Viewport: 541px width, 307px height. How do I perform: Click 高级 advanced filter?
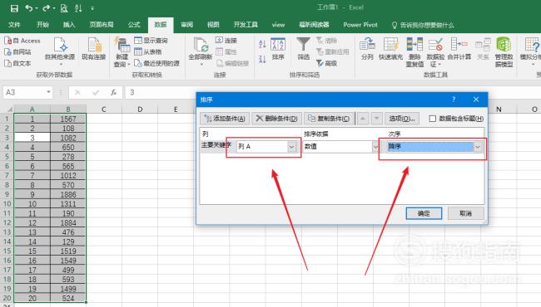tap(327, 63)
